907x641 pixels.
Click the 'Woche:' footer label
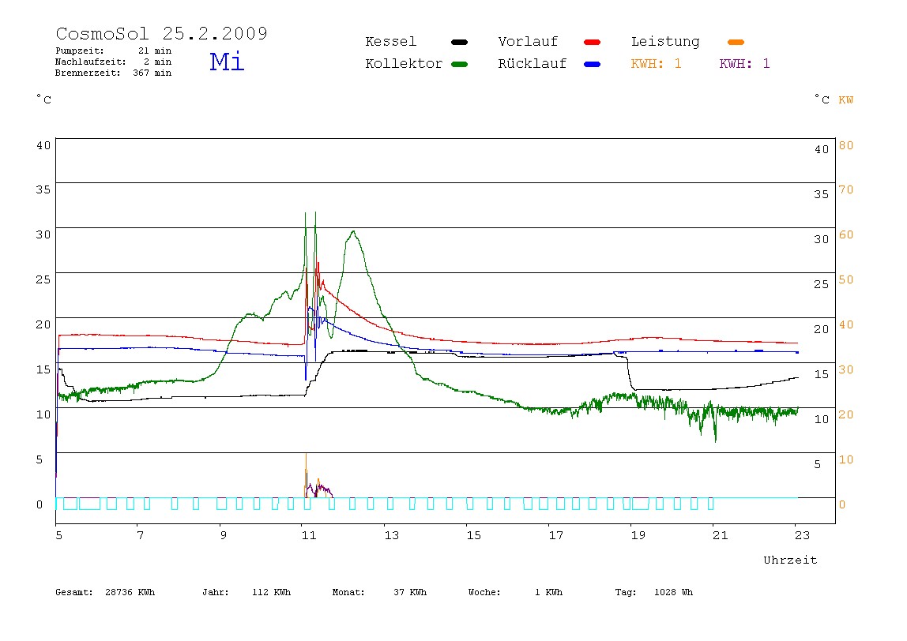484,592
